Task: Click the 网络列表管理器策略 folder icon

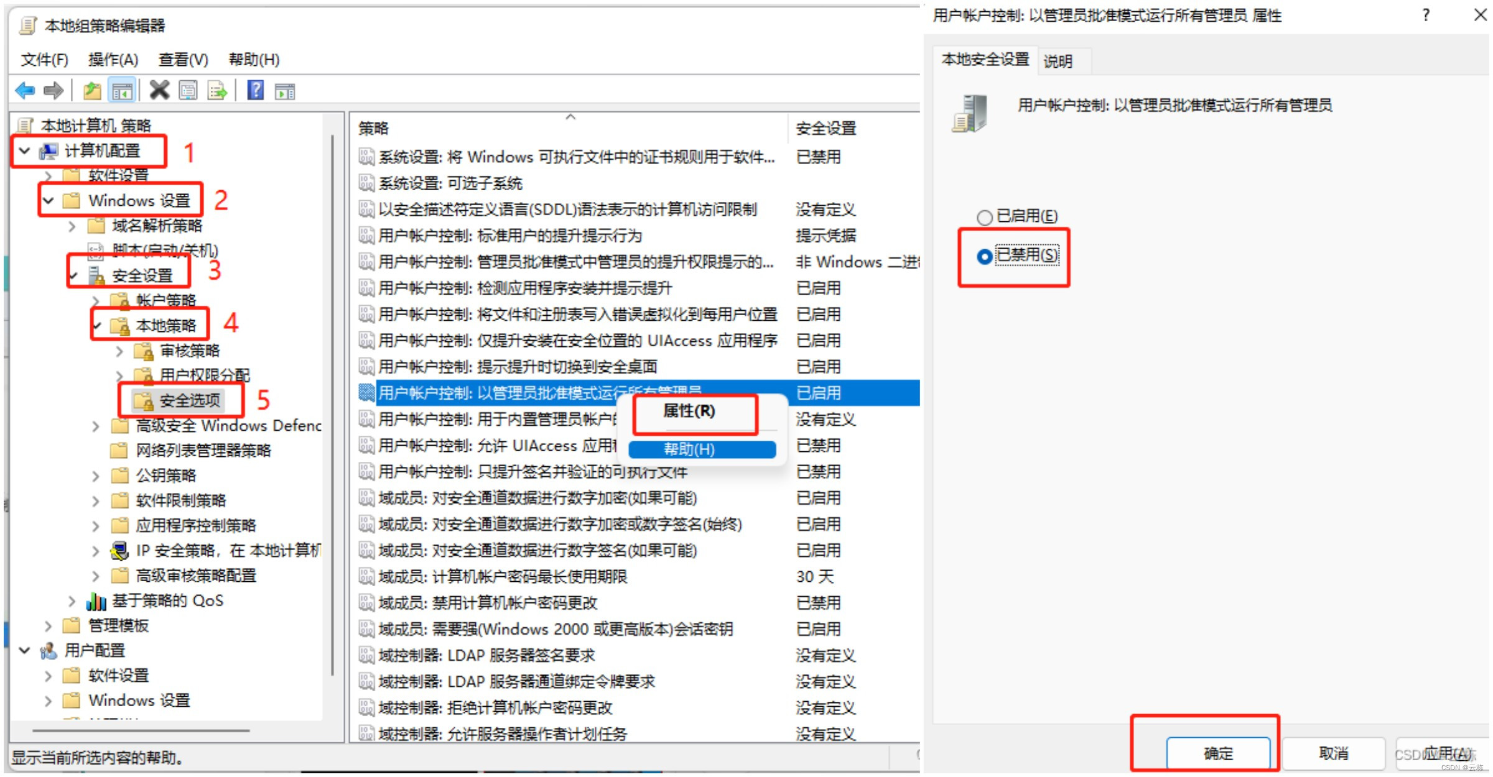Action: click(x=119, y=451)
